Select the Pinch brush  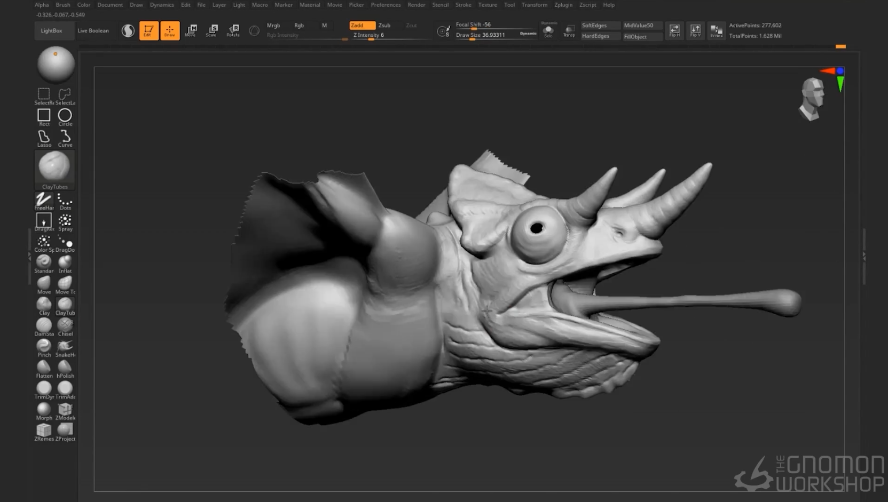point(44,347)
